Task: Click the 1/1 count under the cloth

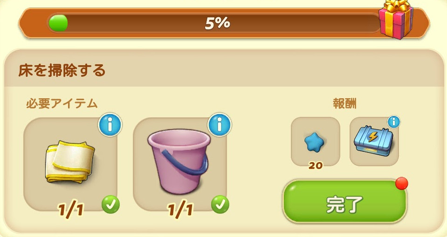Action: 71,210
